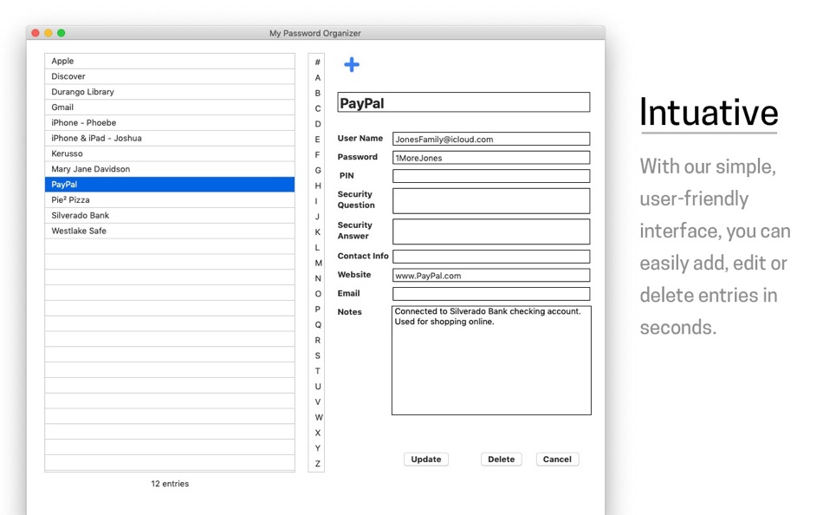Click inside the PIN field
The image size is (823, 515).
tap(491, 176)
